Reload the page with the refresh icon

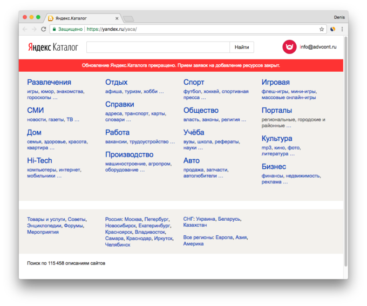(44, 29)
